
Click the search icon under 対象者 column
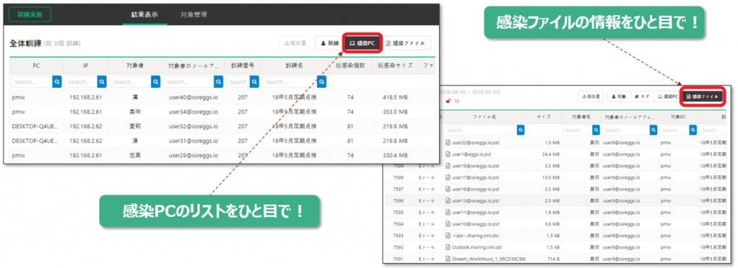point(156,82)
